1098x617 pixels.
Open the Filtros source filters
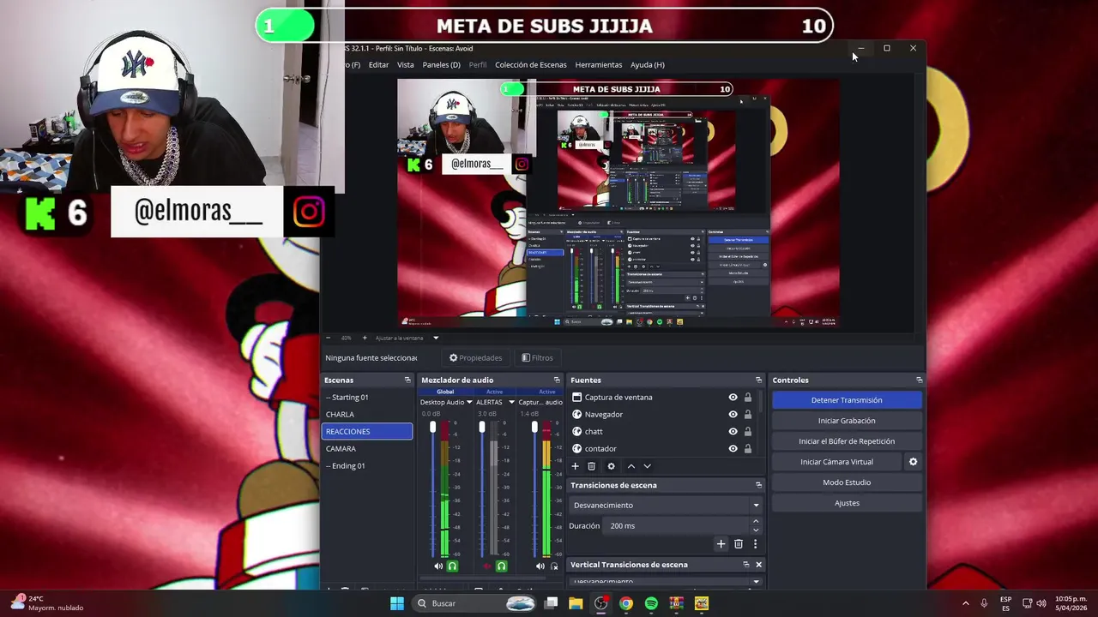537,358
